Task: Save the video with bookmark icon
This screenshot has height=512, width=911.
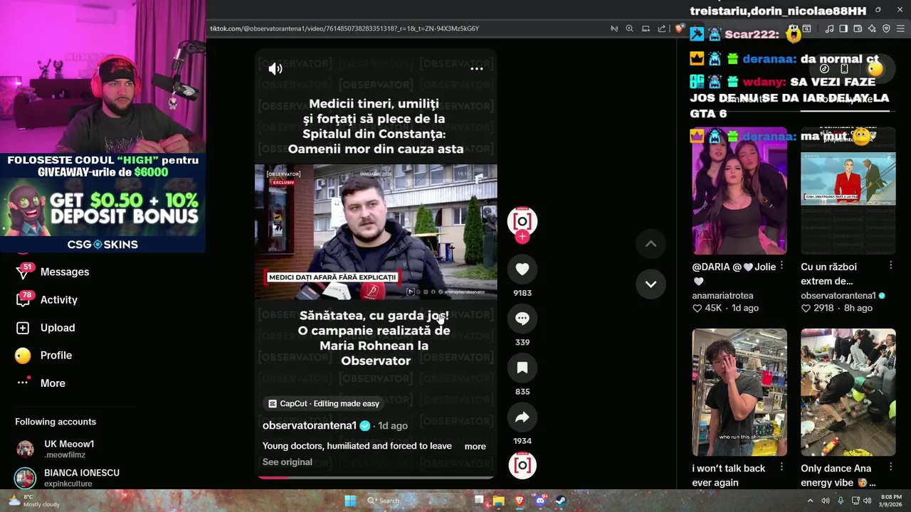Action: coord(522,368)
